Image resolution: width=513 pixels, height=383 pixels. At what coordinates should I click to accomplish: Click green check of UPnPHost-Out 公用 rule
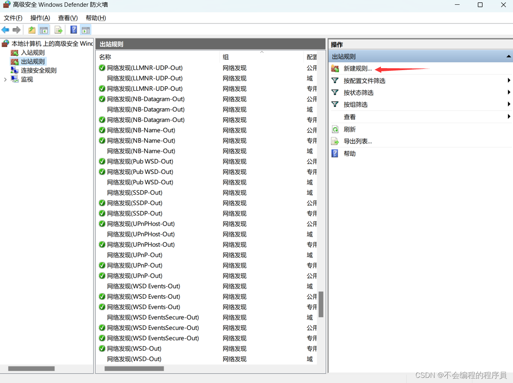102,224
